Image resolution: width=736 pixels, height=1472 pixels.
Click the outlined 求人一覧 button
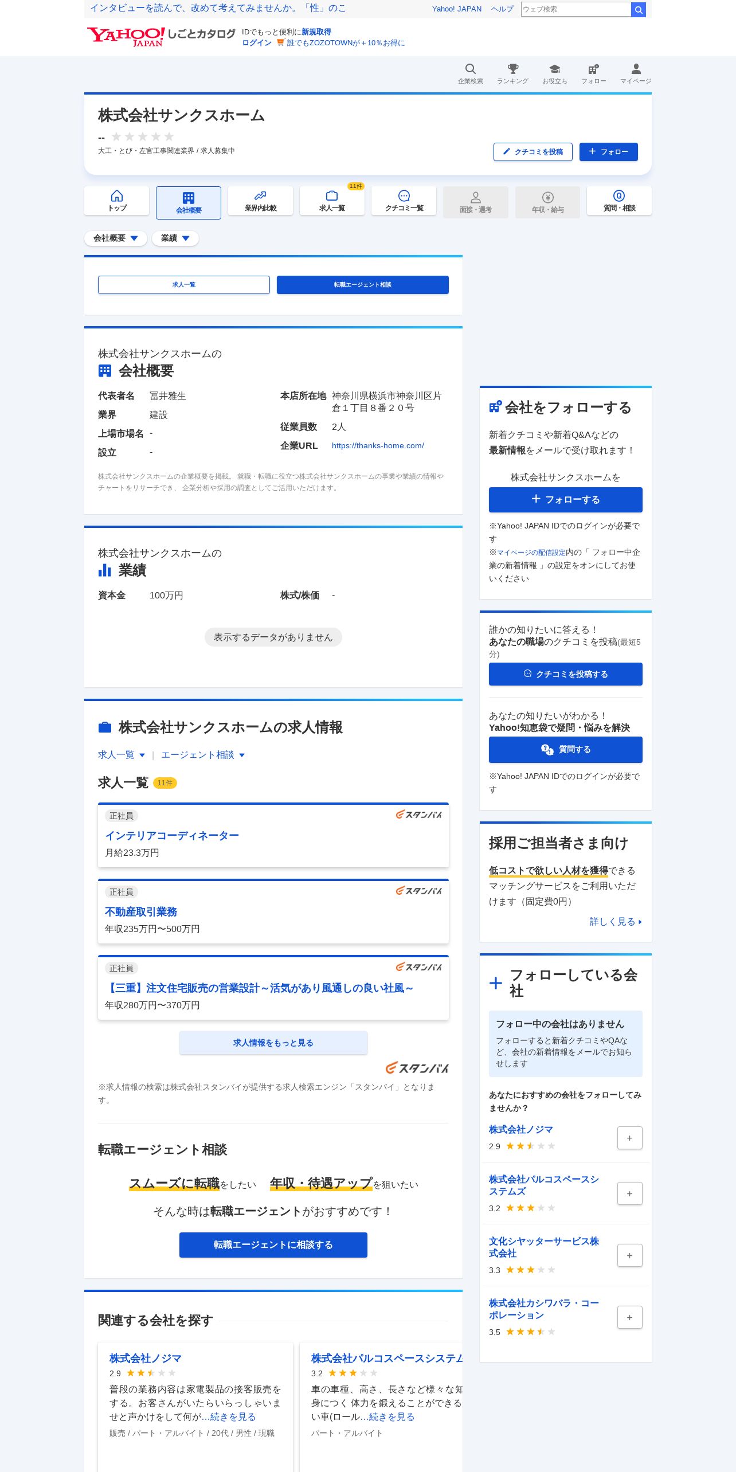click(x=184, y=285)
